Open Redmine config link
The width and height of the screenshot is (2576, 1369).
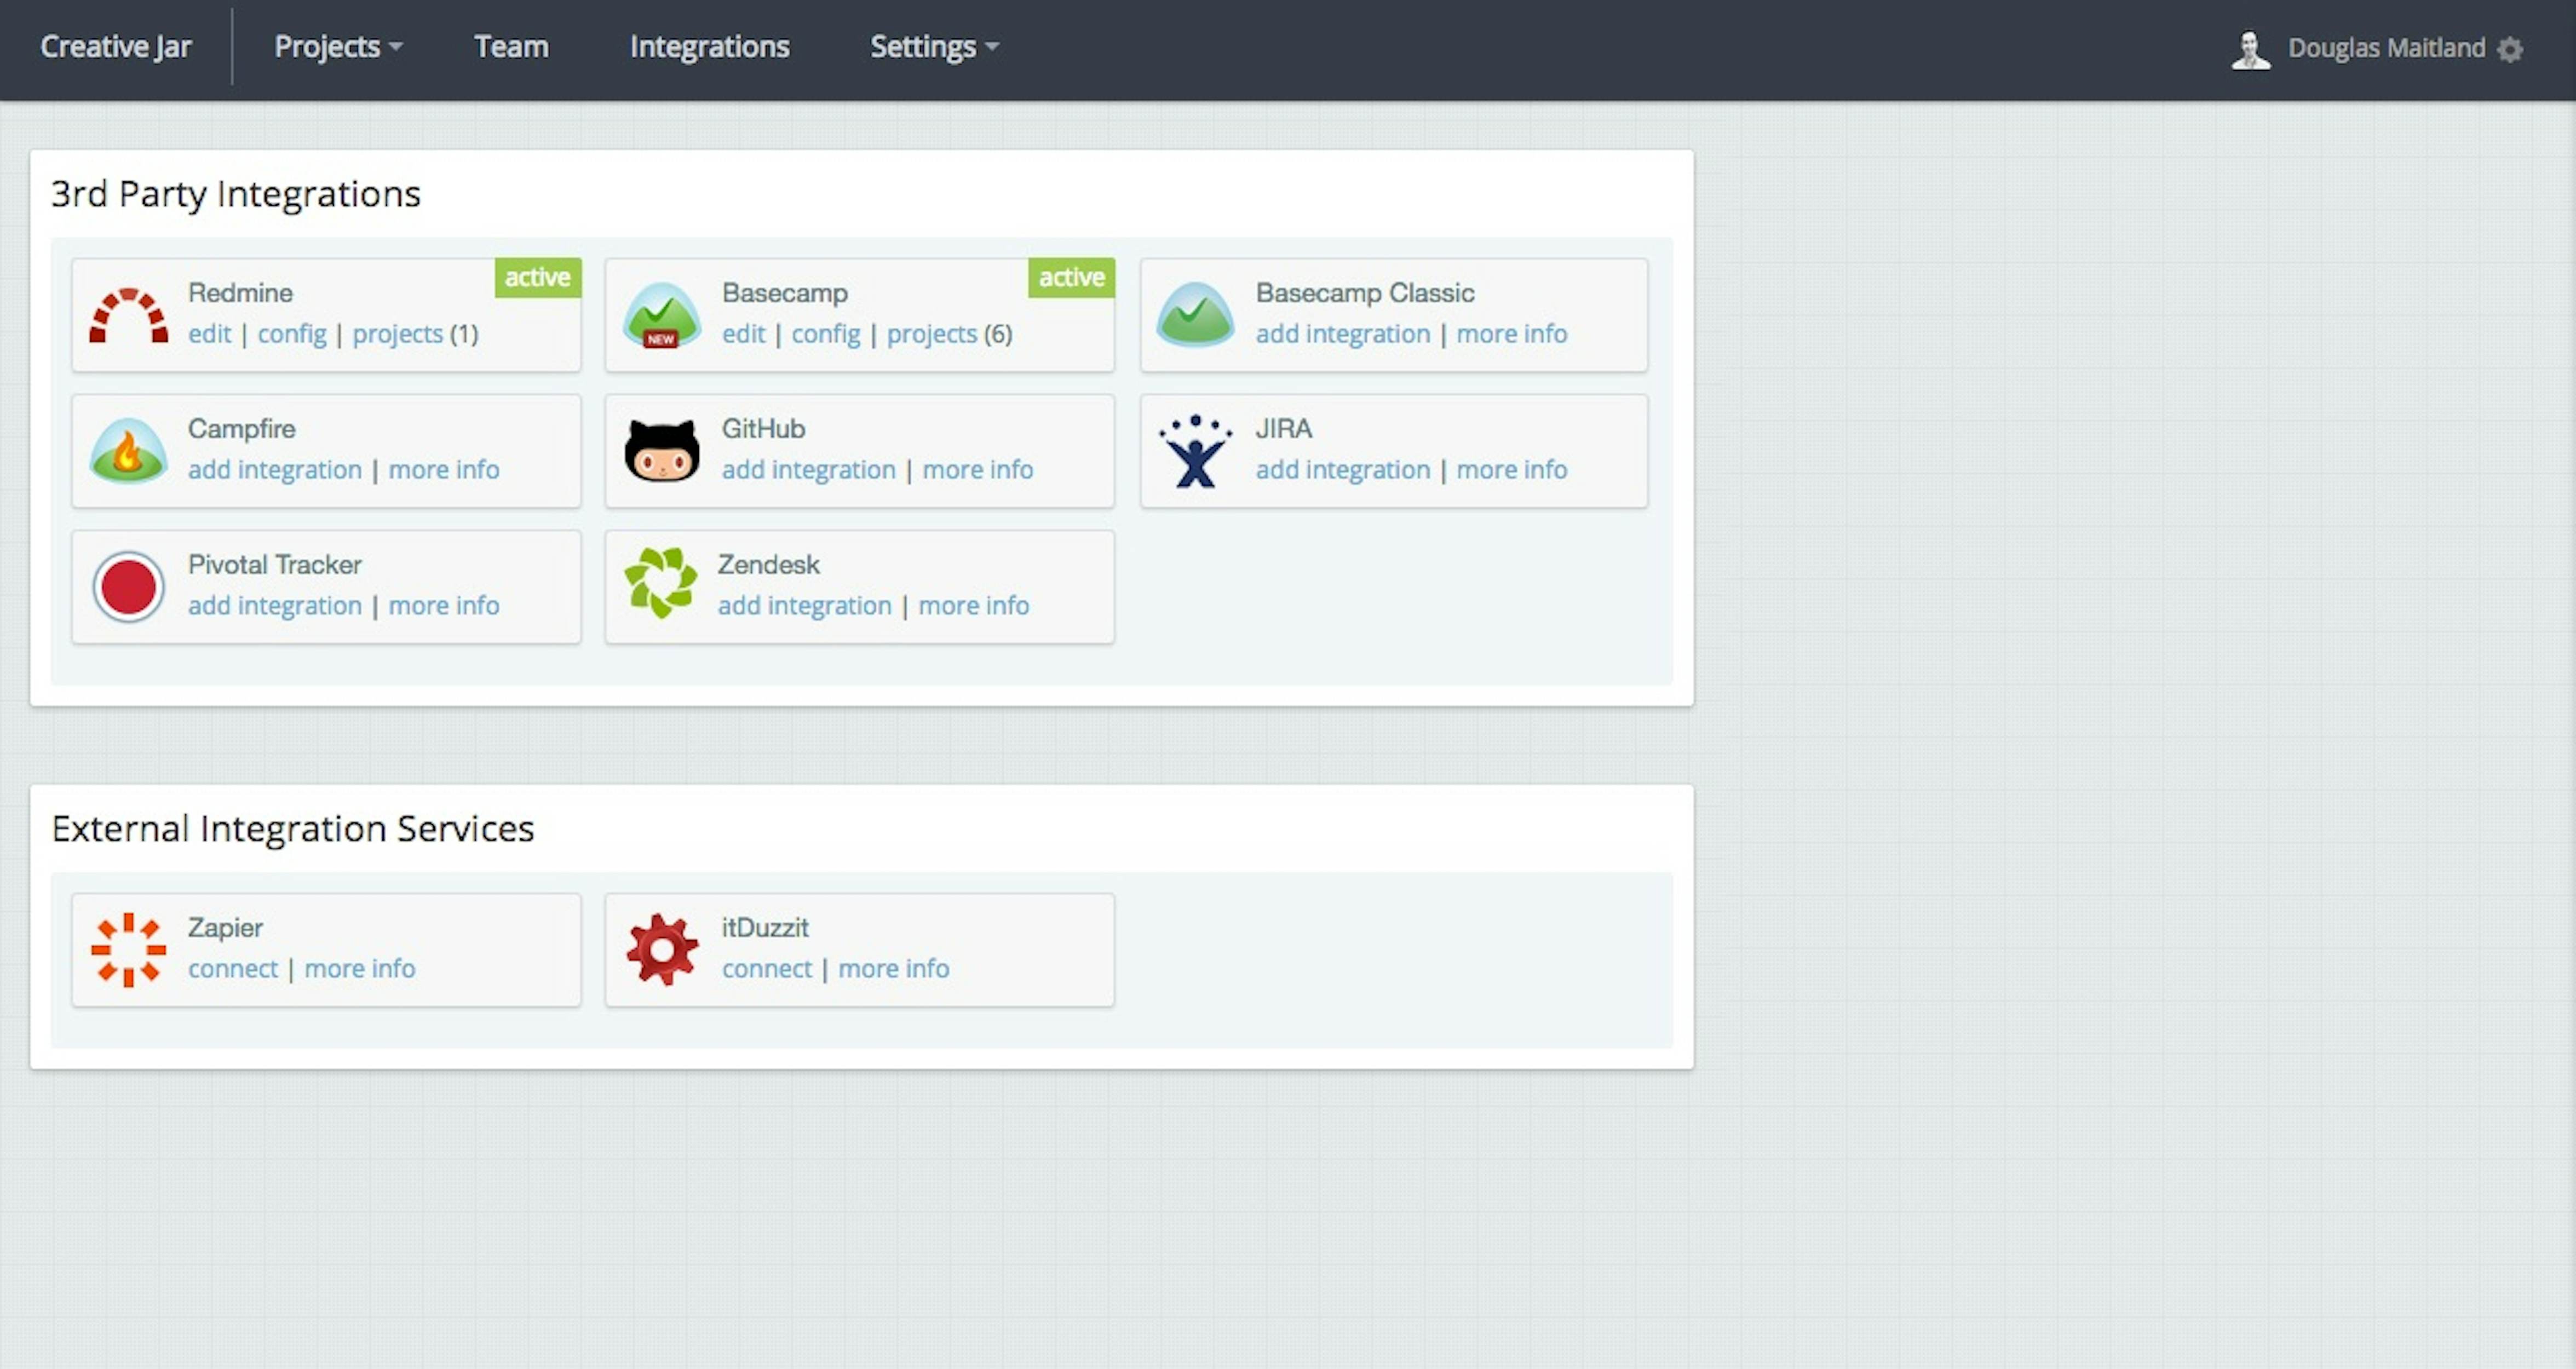pyautogui.click(x=292, y=334)
